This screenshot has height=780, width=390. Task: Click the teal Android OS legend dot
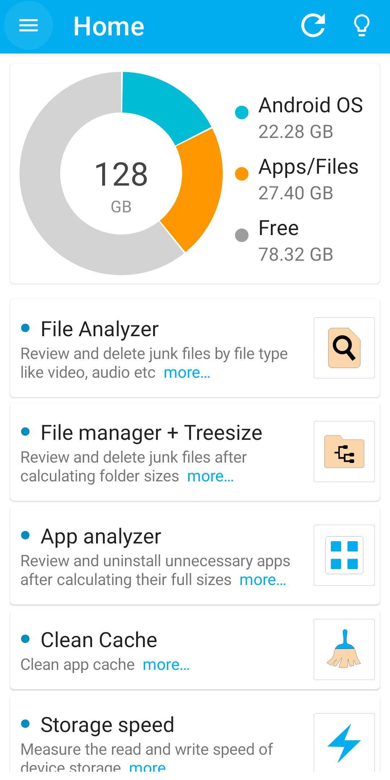click(x=241, y=112)
